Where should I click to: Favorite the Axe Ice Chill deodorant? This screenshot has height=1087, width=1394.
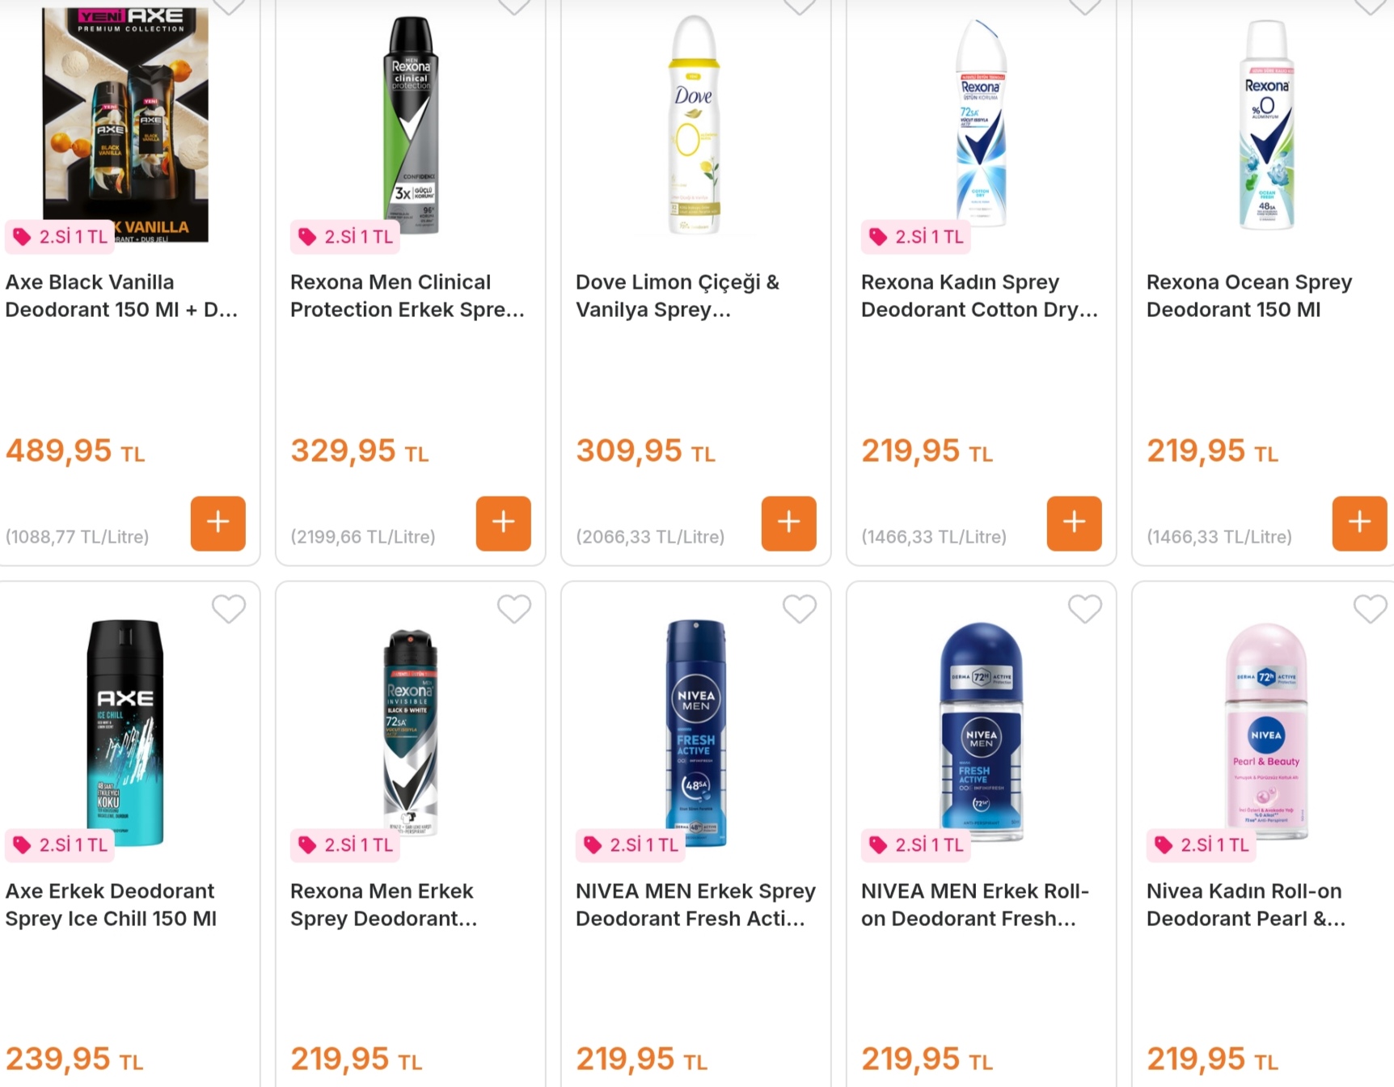point(229,609)
